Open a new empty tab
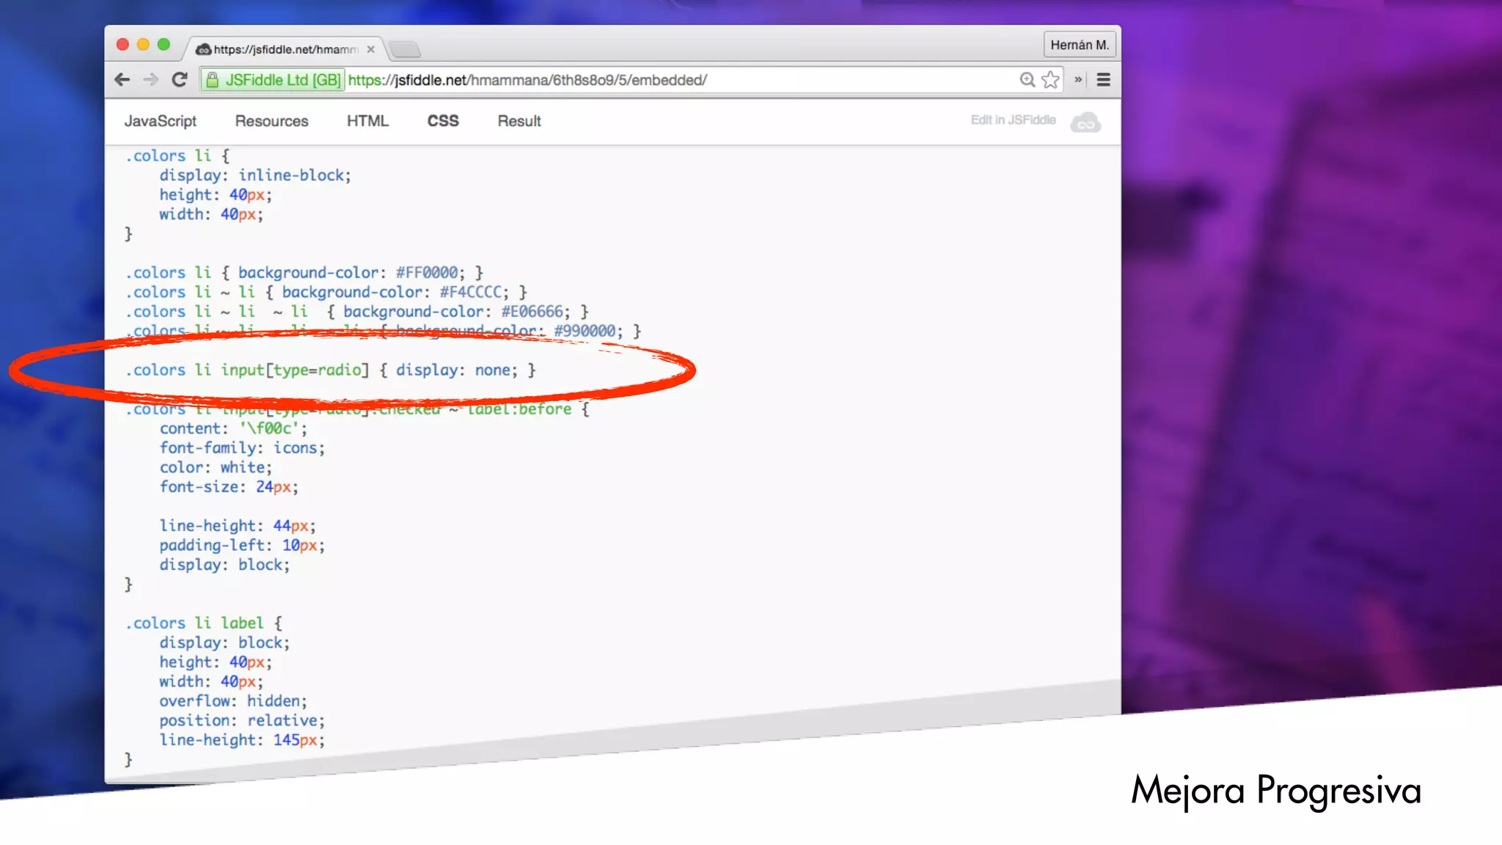1502x845 pixels. pos(405,49)
